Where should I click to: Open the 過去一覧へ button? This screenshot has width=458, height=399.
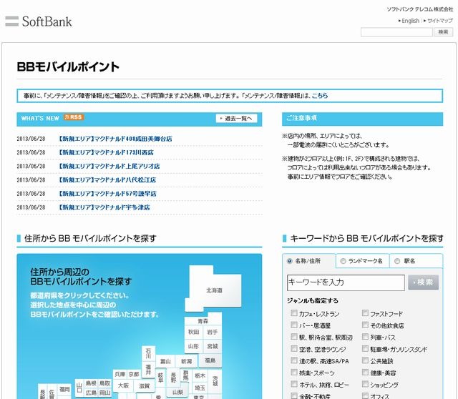pos(237,118)
